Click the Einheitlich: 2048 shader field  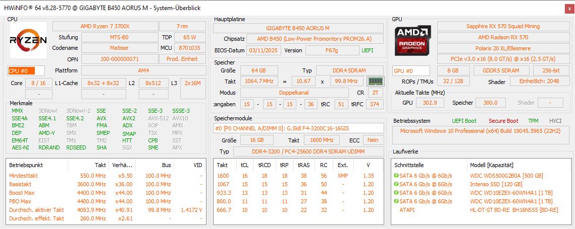[x=539, y=81]
